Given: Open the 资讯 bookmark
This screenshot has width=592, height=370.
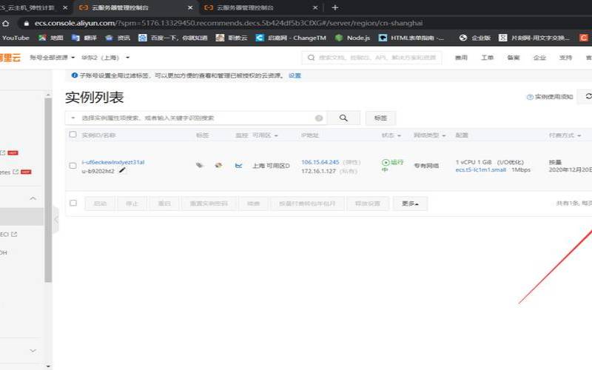Looking at the screenshot, I should (x=118, y=38).
